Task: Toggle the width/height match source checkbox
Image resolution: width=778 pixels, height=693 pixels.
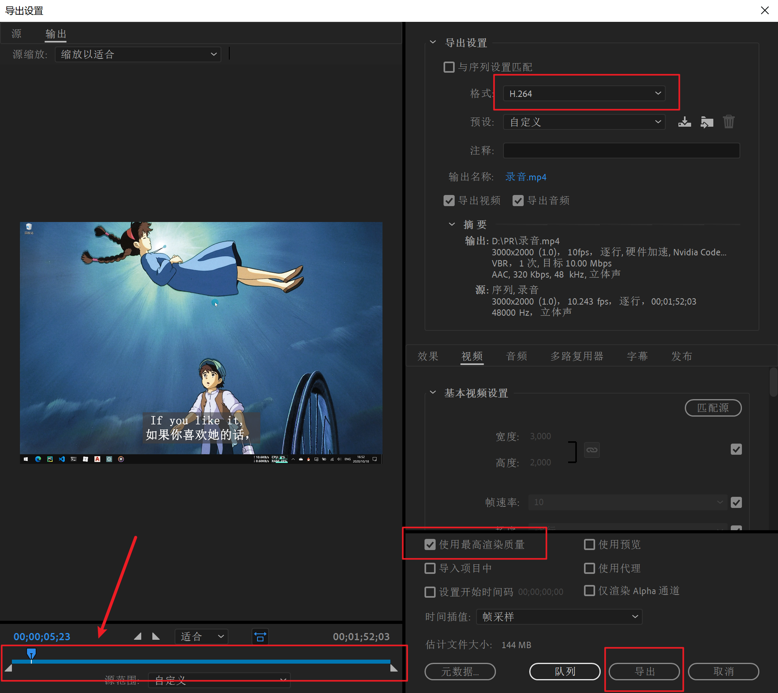Action: click(736, 449)
